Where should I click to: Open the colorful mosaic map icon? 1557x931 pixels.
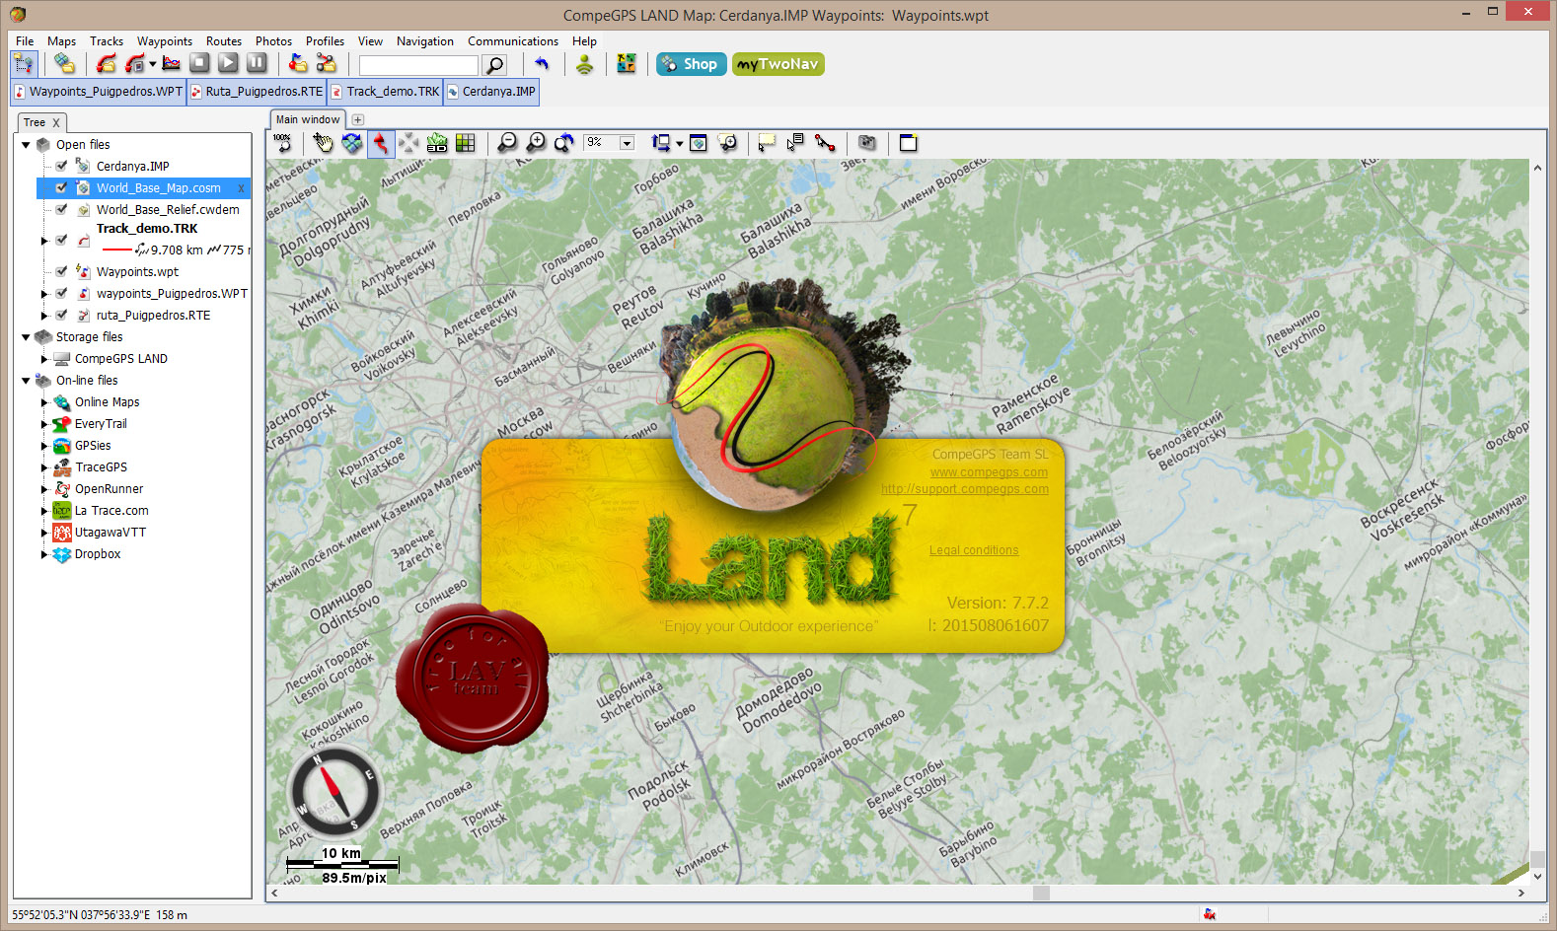click(x=627, y=64)
